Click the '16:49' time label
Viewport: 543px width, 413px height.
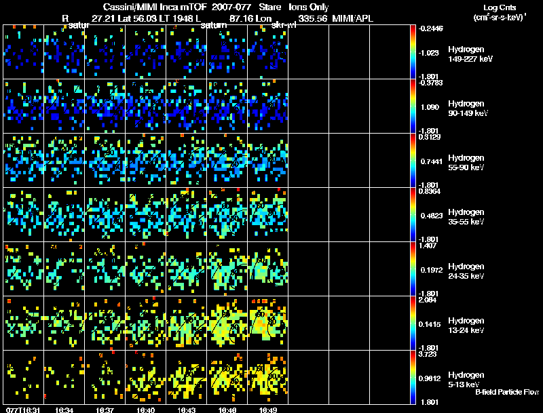(x=267, y=410)
